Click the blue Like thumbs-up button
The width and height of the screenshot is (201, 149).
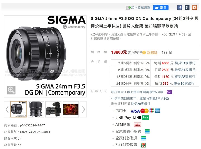[x=161, y=8]
